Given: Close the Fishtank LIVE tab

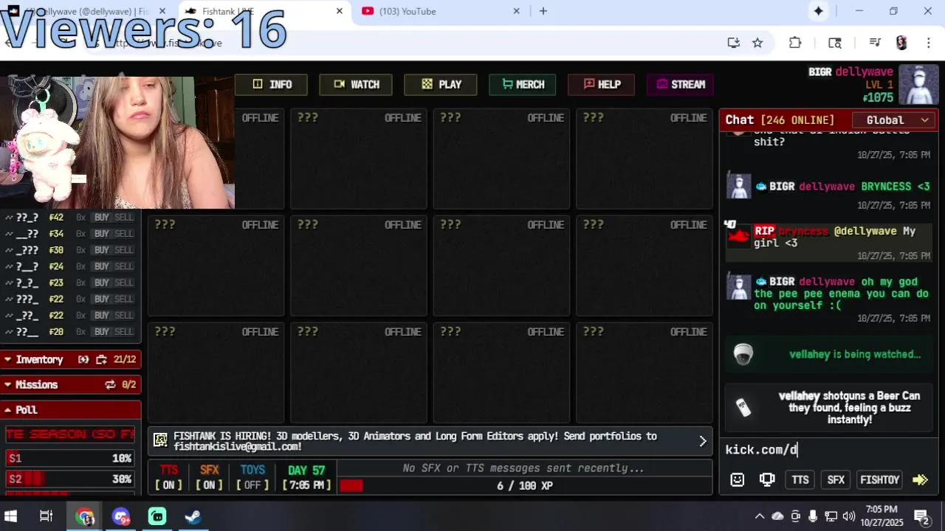Looking at the screenshot, I should click(340, 11).
